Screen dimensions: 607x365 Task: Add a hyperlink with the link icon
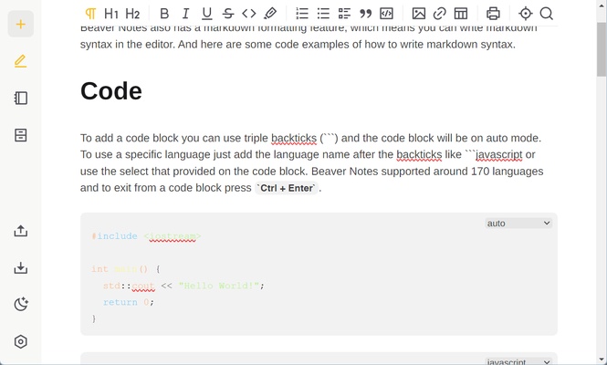pos(439,14)
